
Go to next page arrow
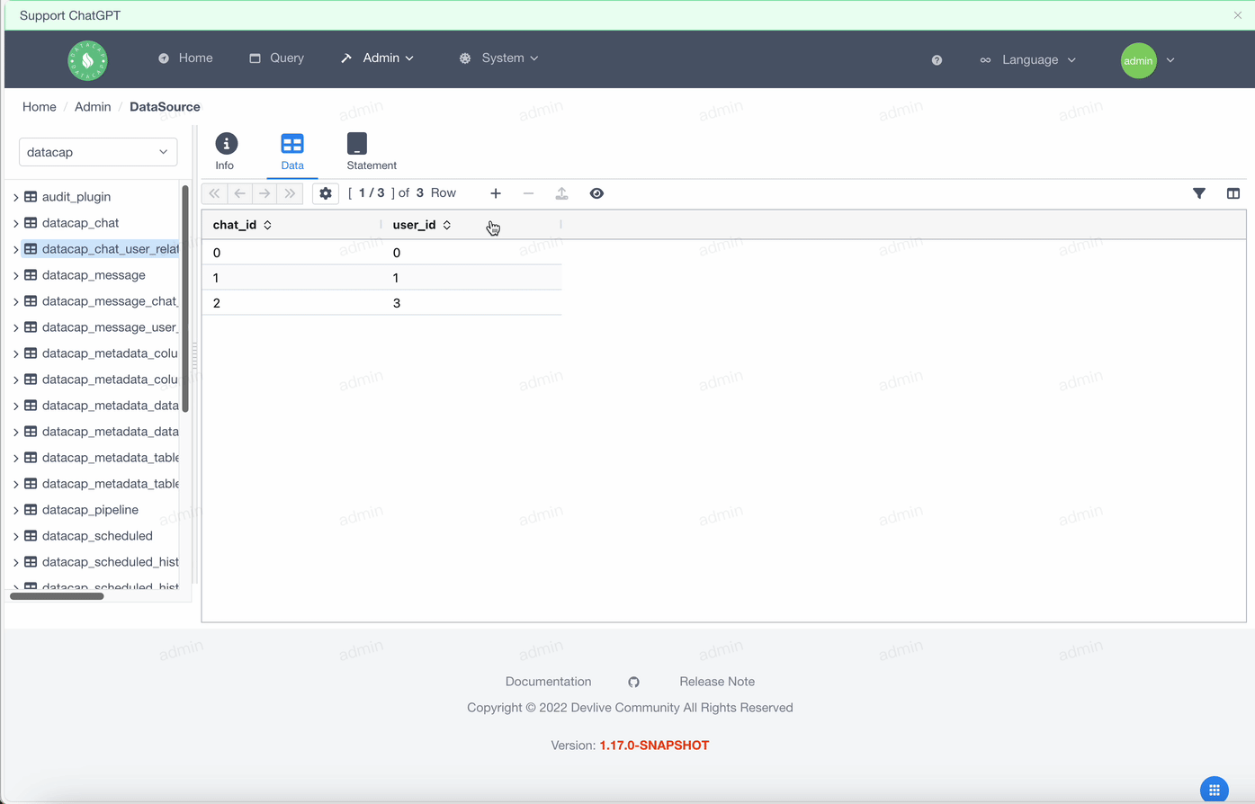[264, 193]
